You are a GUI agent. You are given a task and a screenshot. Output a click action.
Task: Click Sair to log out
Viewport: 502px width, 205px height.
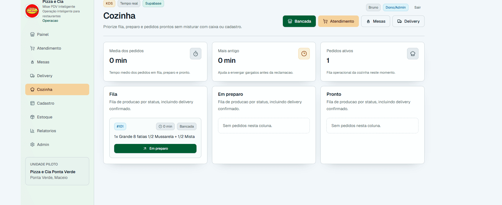(417, 7)
